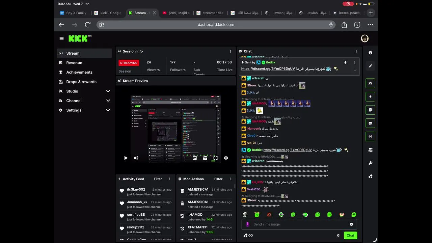Click XFATMAN31 unbanned mod action
432x243 pixels.
[x=206, y=230]
